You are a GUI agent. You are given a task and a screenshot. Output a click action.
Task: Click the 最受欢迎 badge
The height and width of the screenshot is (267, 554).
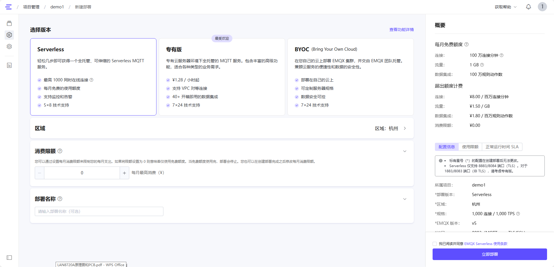point(222,39)
